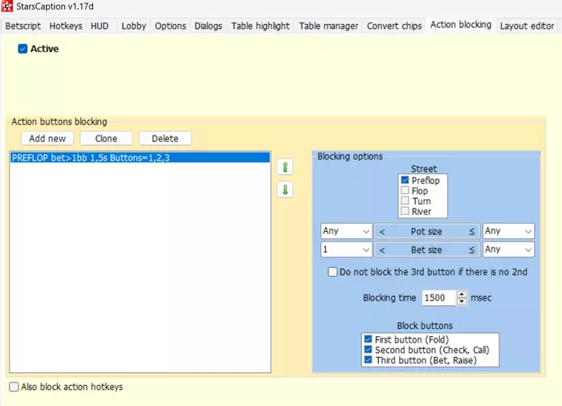Increase blocking time with spinner up arrow
The height and width of the screenshot is (406, 562).
coord(462,294)
